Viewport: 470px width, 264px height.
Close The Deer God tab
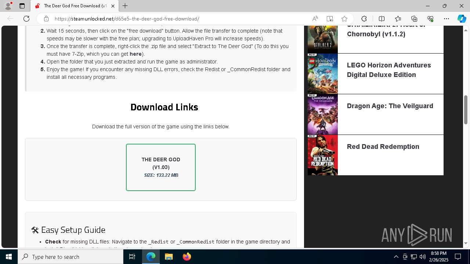[113, 6]
